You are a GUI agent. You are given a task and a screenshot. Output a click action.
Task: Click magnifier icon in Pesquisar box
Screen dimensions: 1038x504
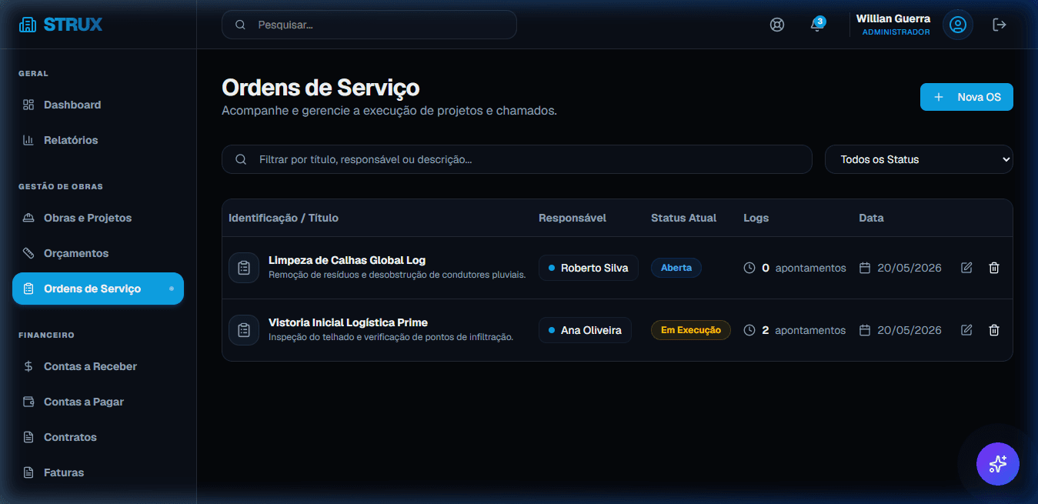[x=240, y=25]
